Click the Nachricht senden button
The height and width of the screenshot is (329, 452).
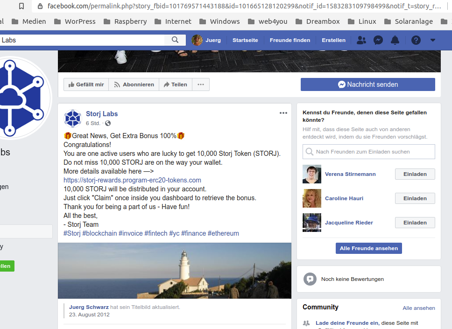[367, 84]
